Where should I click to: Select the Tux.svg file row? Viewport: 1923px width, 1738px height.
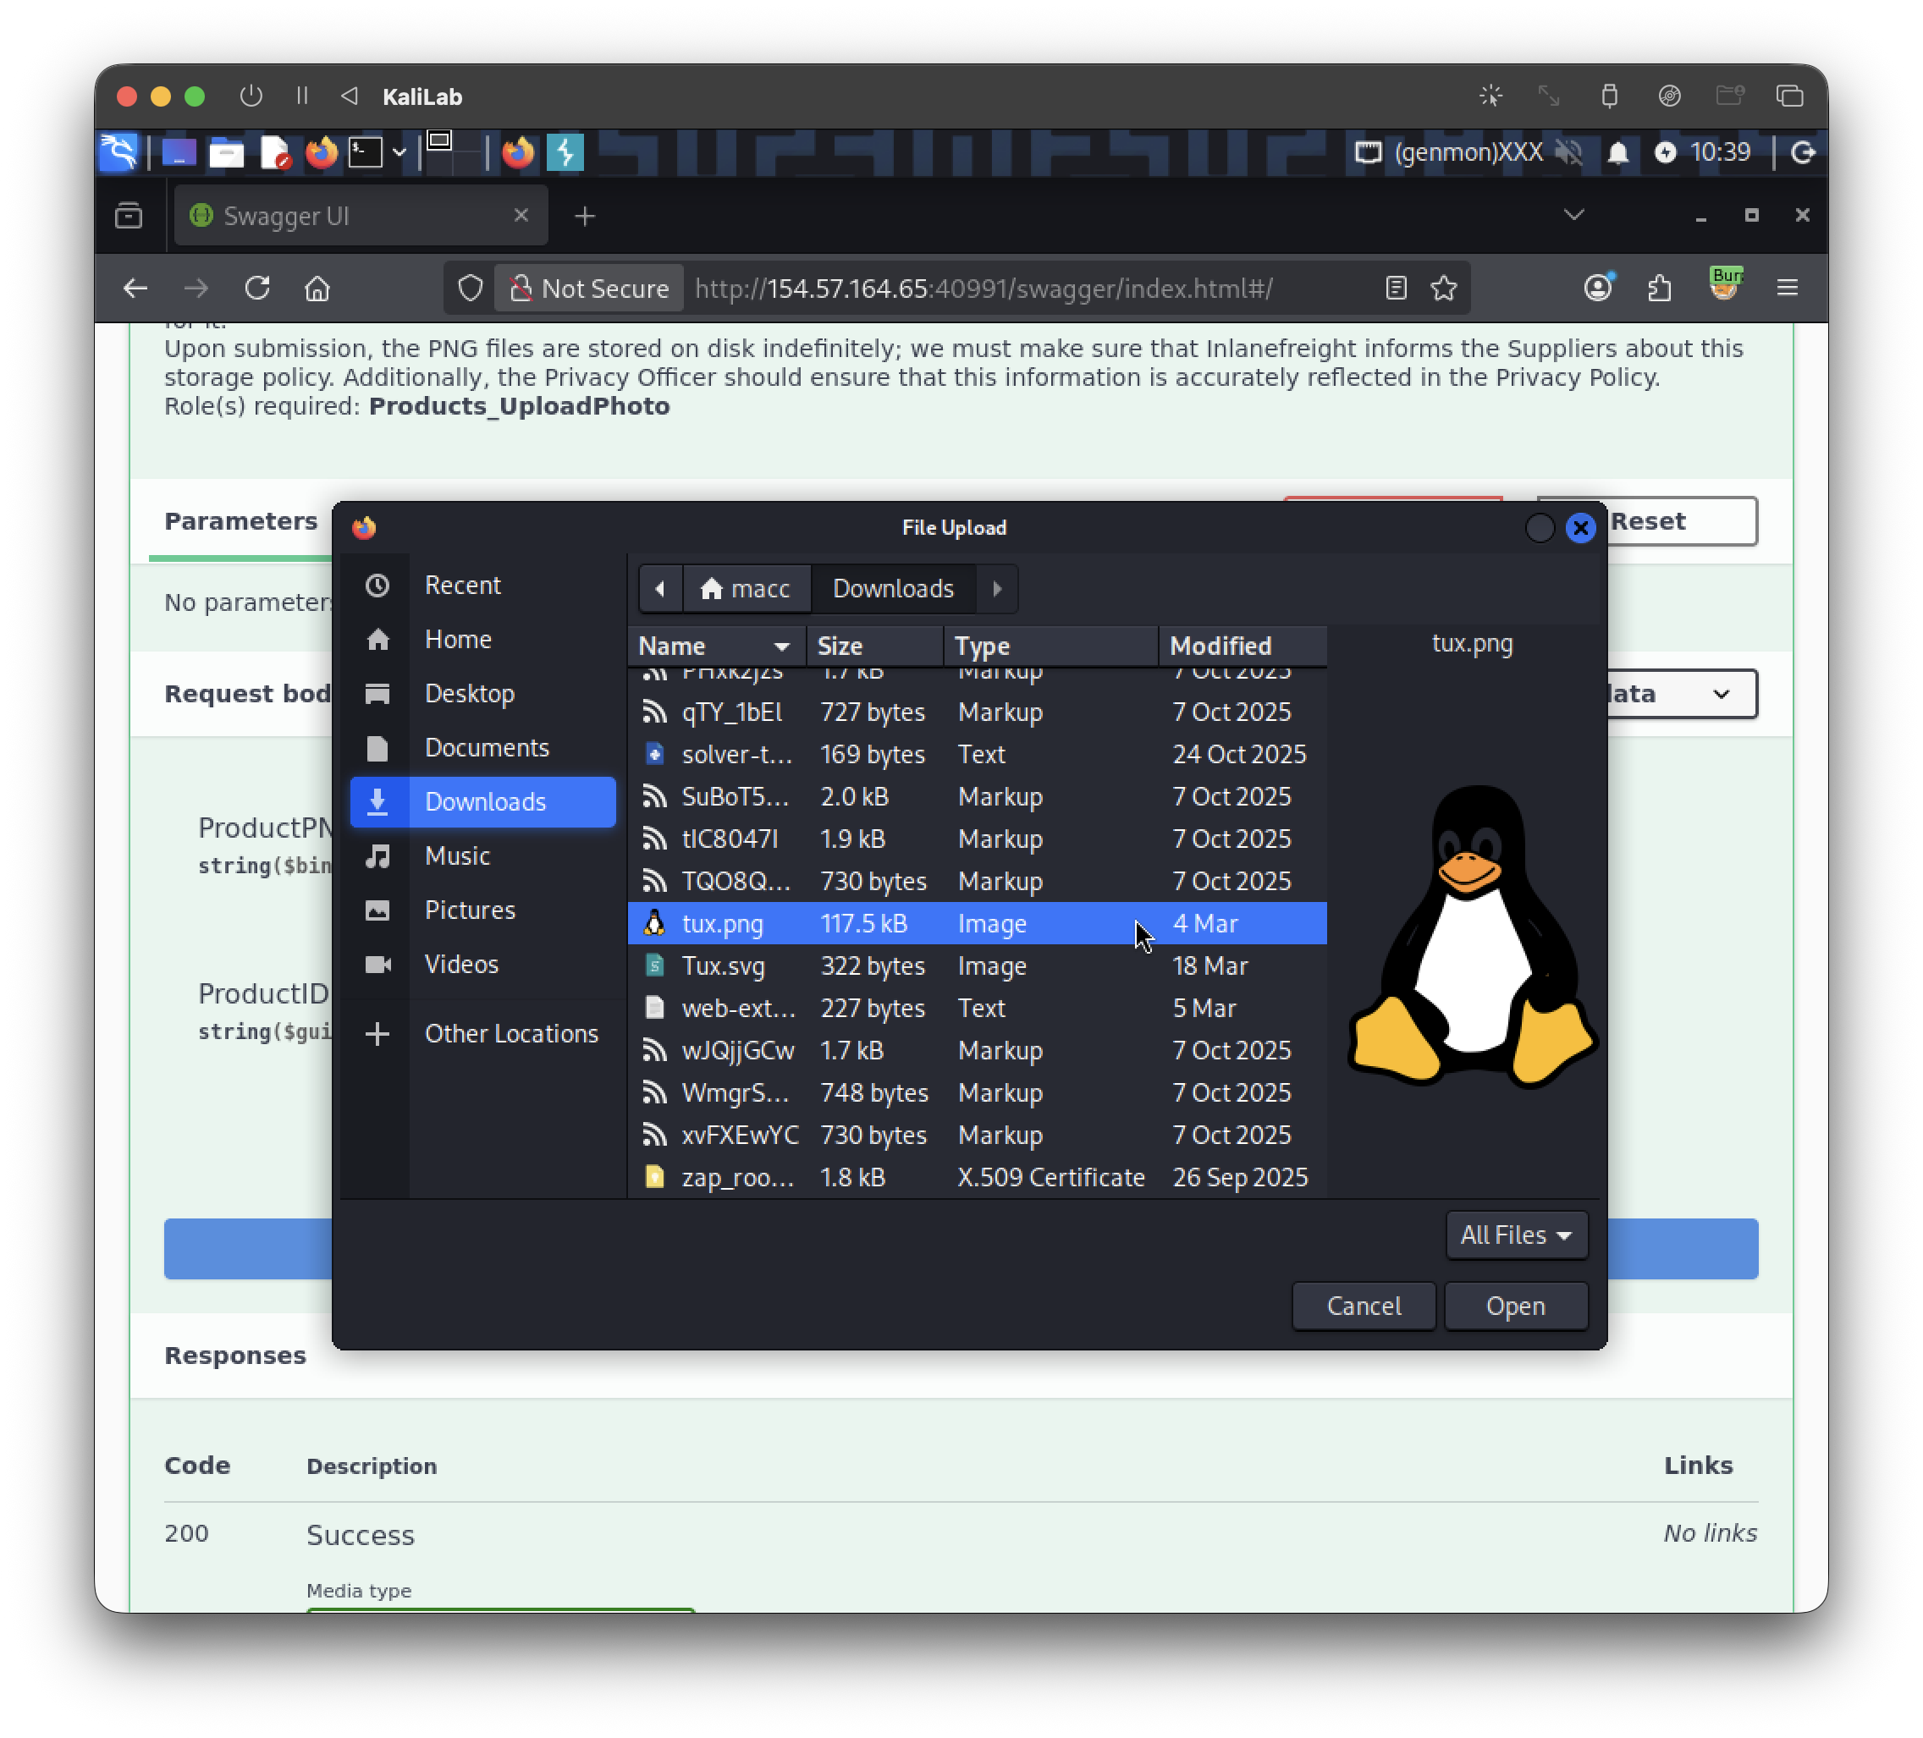pyautogui.click(x=977, y=966)
